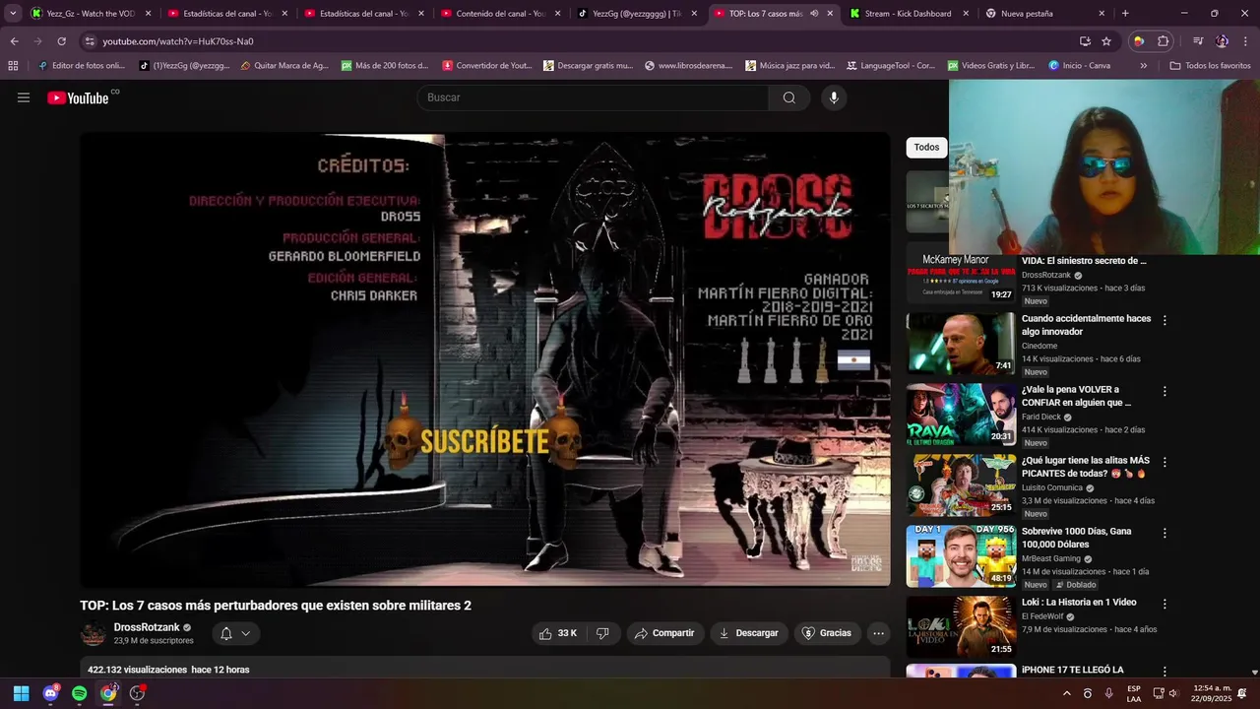Viewport: 1260px width, 709px height.
Task: Bookmark this page with the star icon
Action: [1106, 41]
